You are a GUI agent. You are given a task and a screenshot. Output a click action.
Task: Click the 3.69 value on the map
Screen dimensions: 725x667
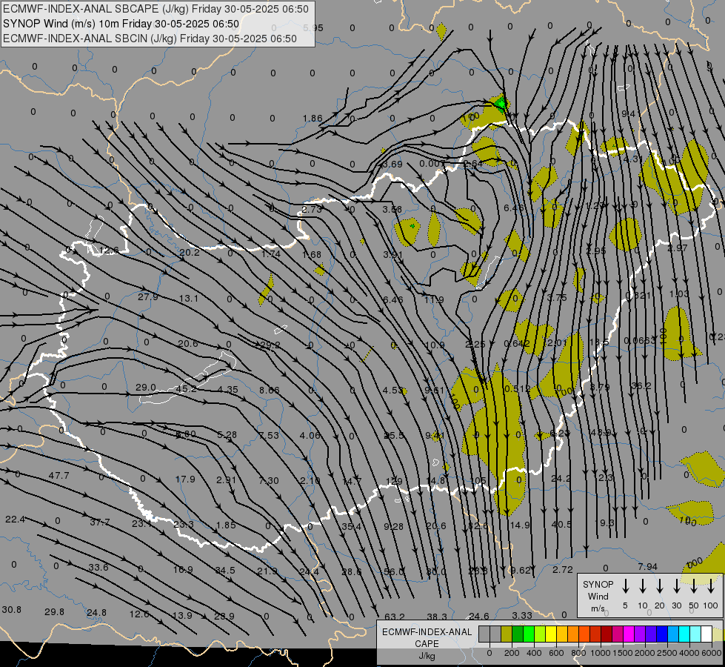coord(392,164)
